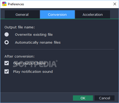The image size is (119, 103).
Task: Click the After conversion heading
Action: [19, 56]
